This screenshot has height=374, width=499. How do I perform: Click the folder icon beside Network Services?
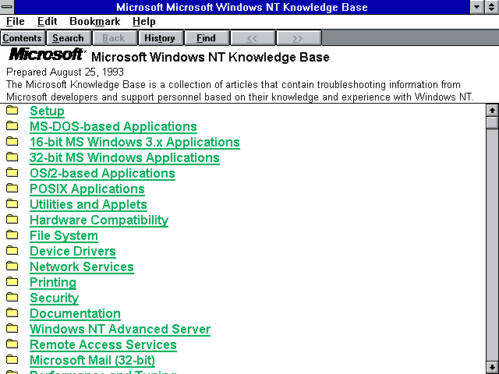tap(12, 266)
